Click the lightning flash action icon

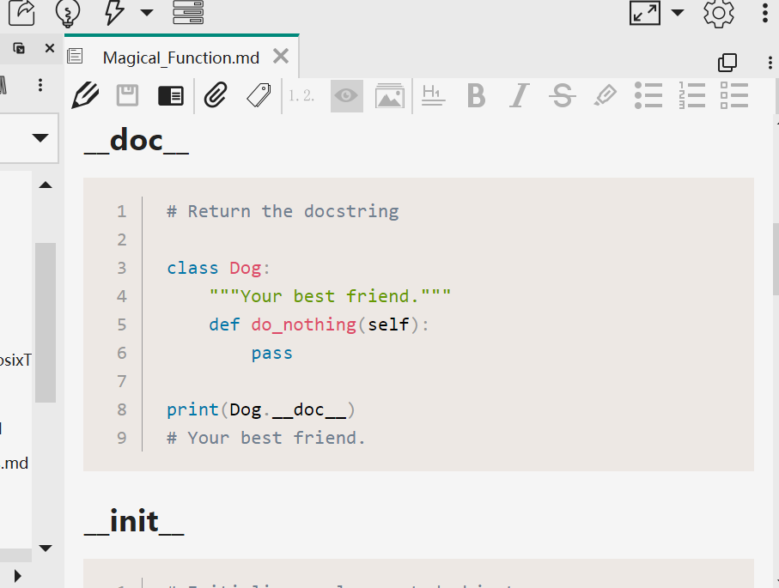point(113,12)
